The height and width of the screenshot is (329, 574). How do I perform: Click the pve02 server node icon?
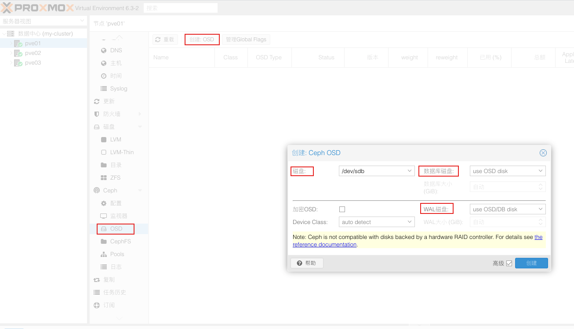(x=18, y=53)
